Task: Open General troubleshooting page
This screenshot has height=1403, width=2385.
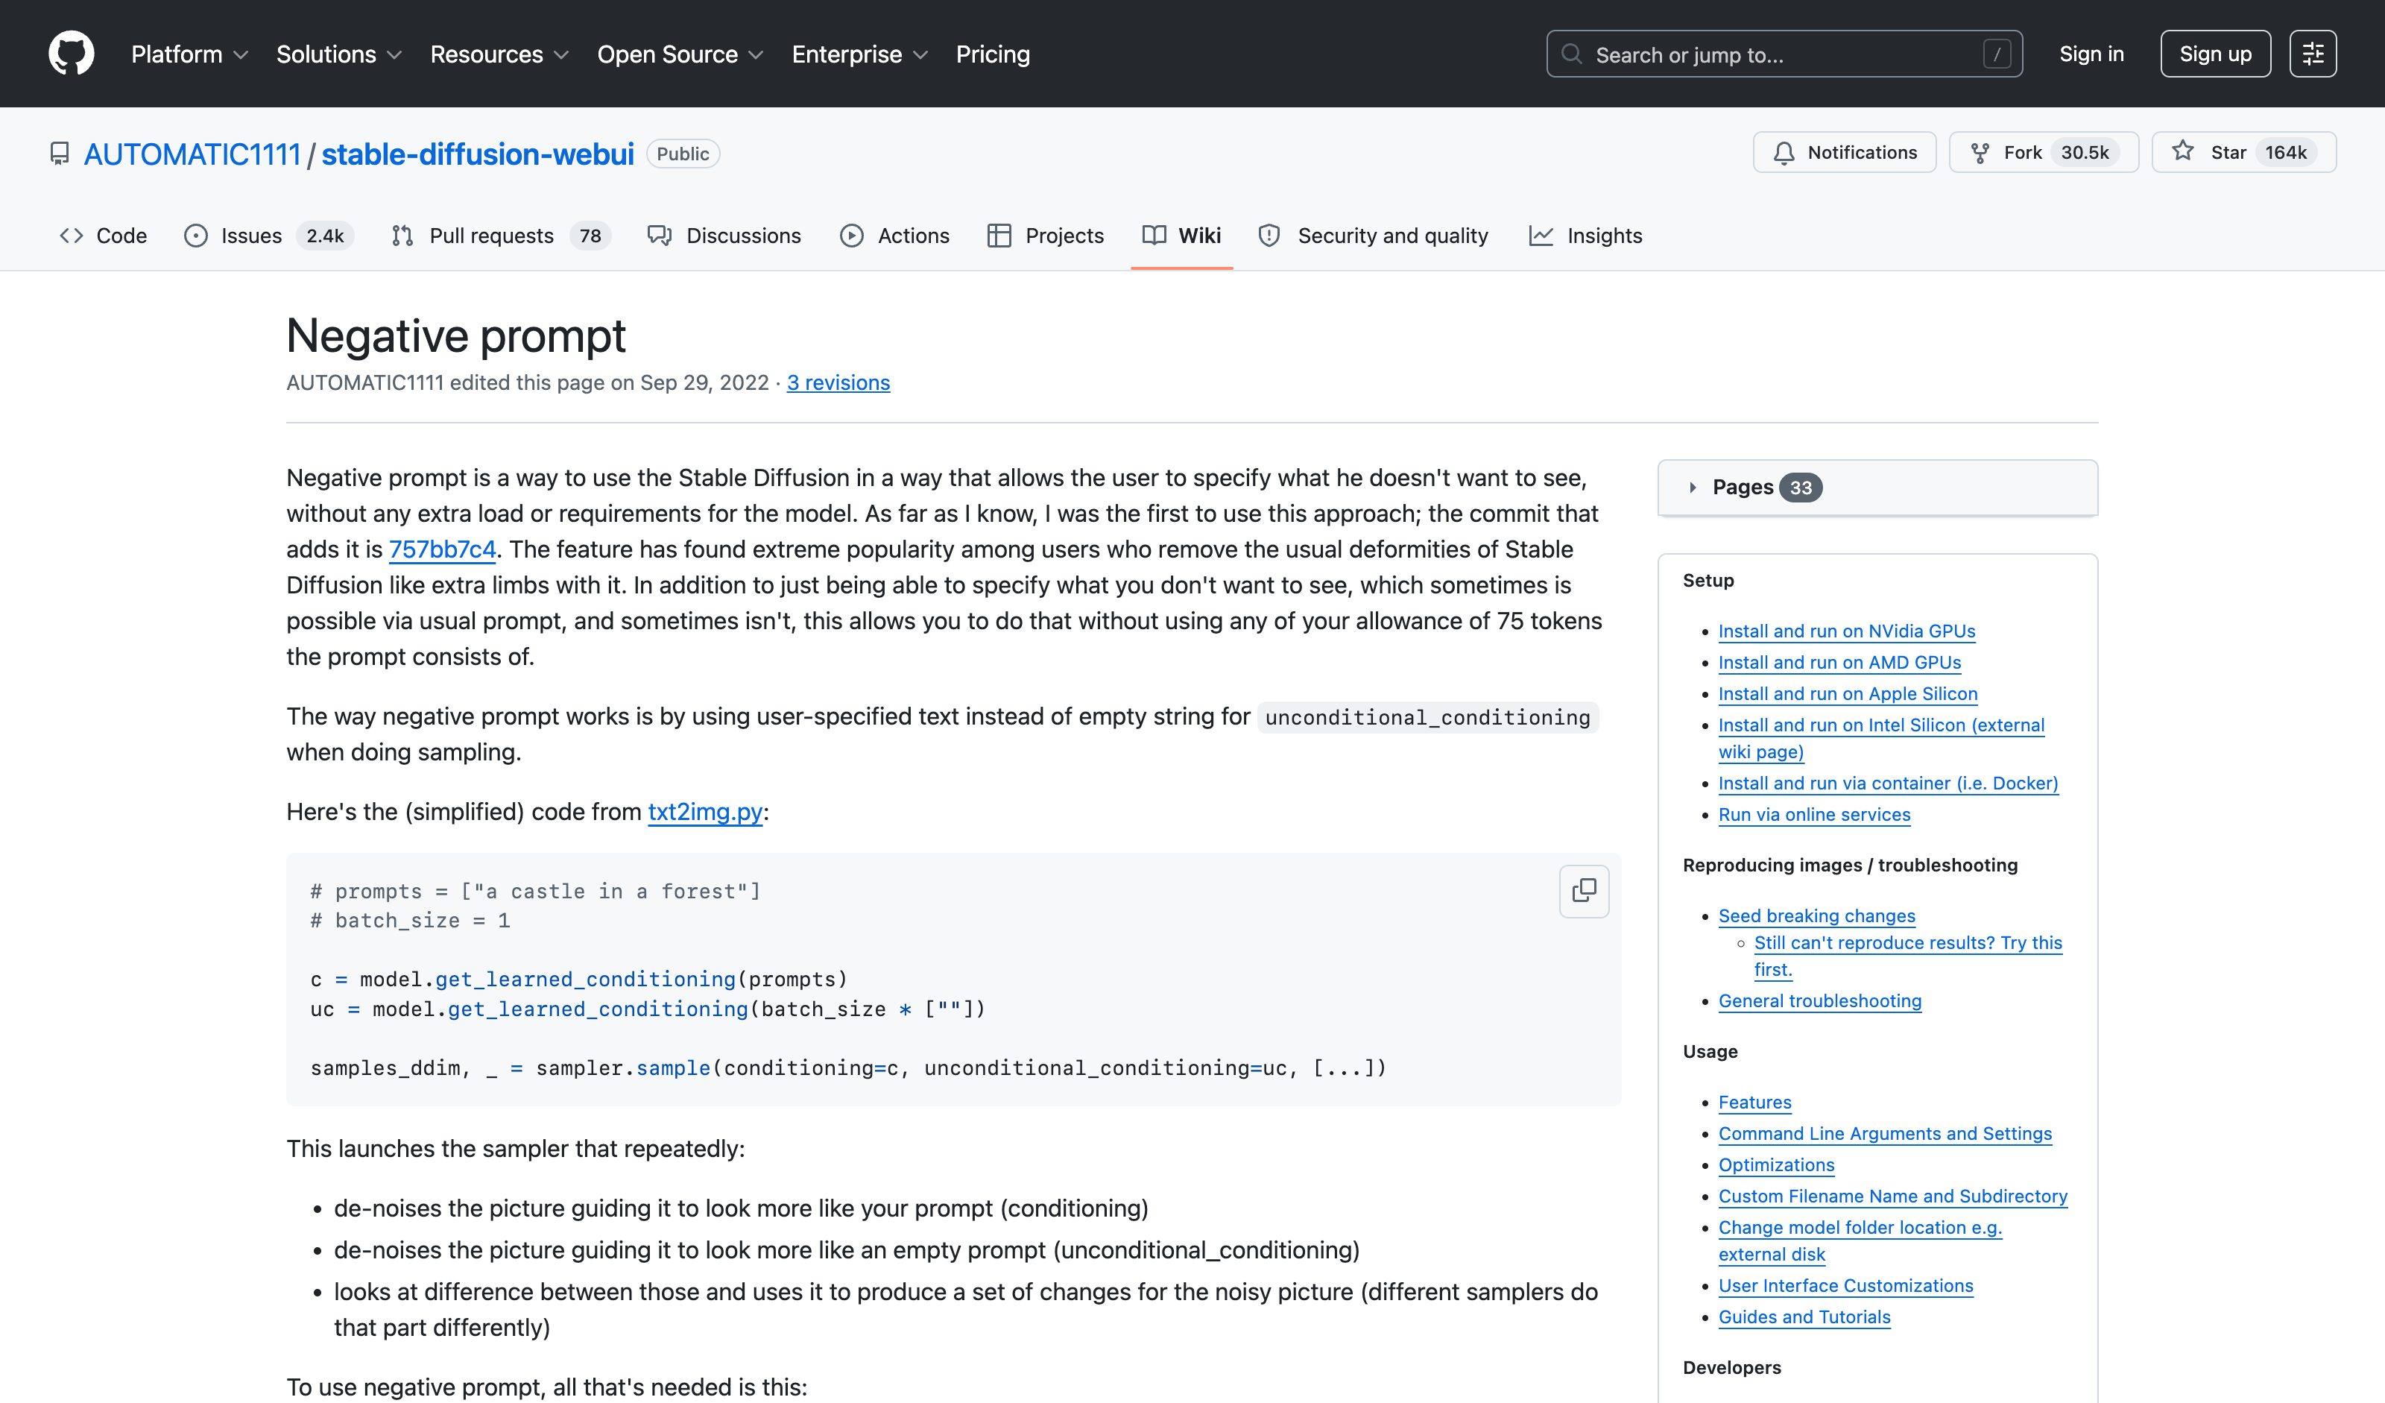Action: pos(1819,1000)
